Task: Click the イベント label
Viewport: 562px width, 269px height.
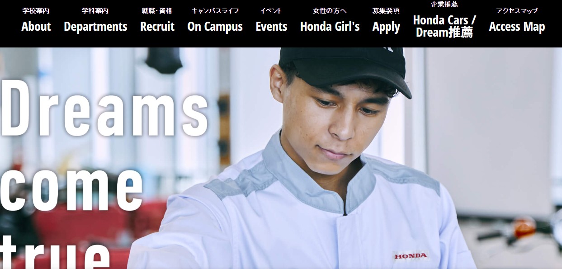Action: tap(271, 11)
